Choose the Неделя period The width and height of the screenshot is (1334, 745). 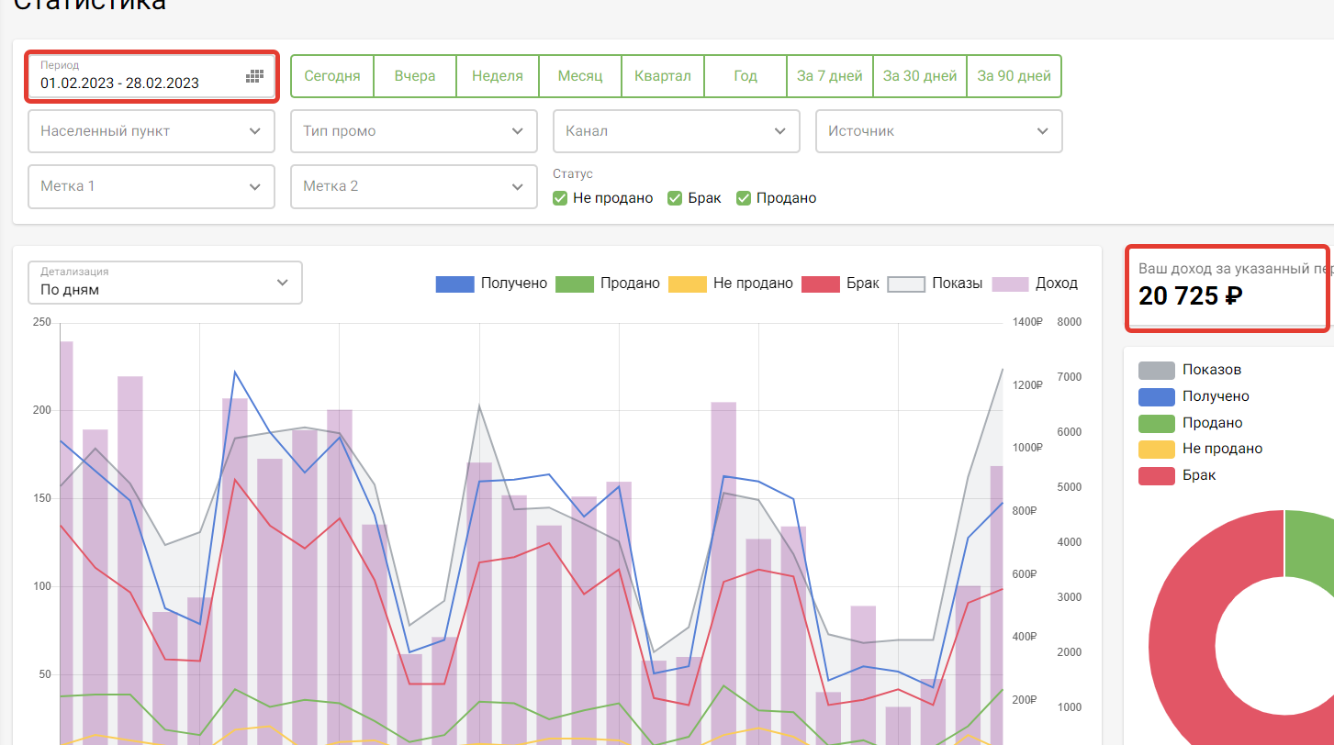(498, 76)
